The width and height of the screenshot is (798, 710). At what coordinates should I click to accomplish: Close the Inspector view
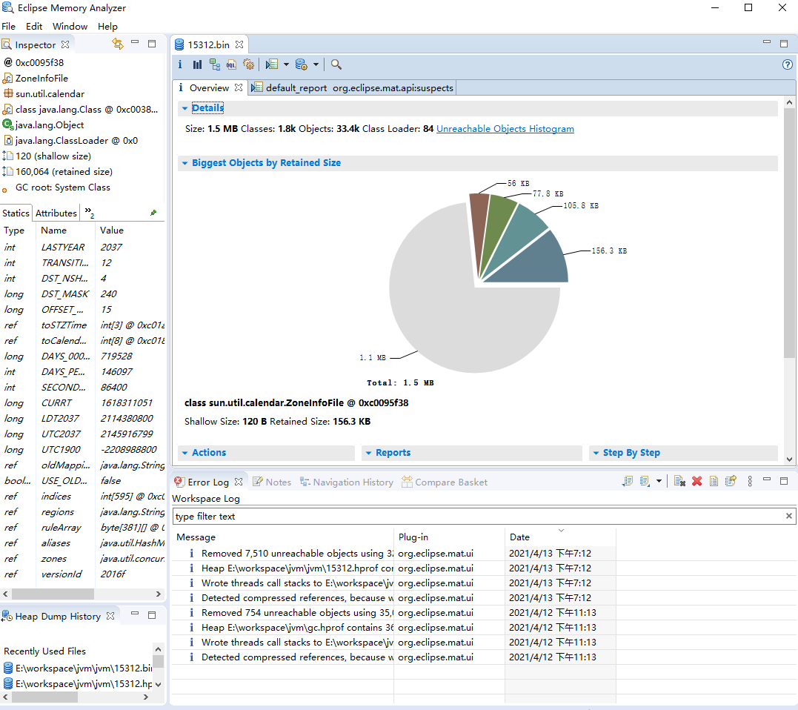(x=65, y=44)
